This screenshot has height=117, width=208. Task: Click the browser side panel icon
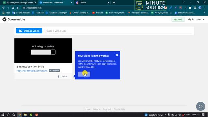(x=195, y=8)
